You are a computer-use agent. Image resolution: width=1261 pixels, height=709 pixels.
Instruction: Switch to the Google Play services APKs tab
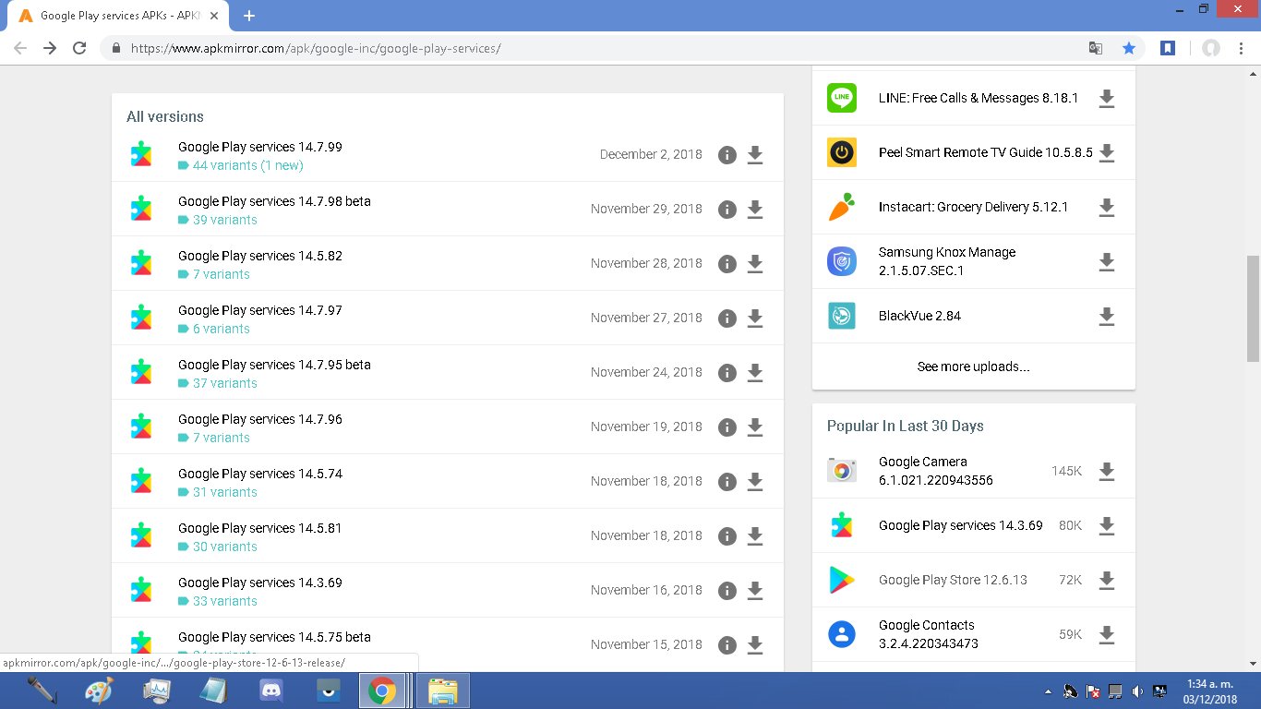coord(118,16)
